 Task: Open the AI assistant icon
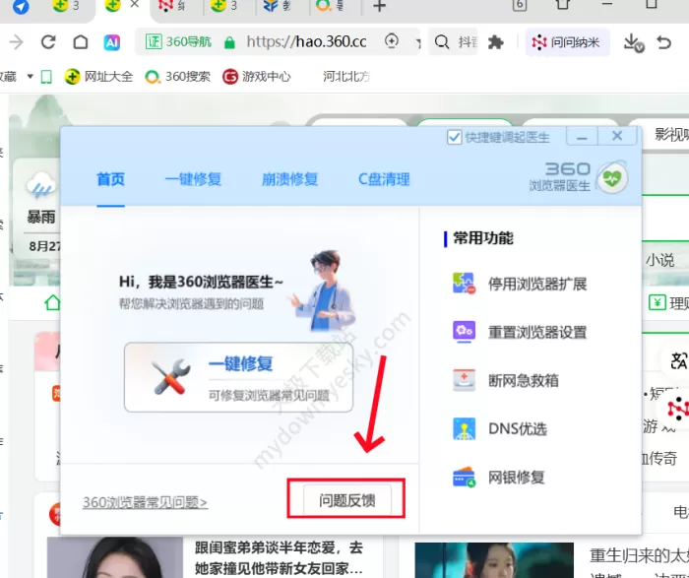click(x=111, y=42)
